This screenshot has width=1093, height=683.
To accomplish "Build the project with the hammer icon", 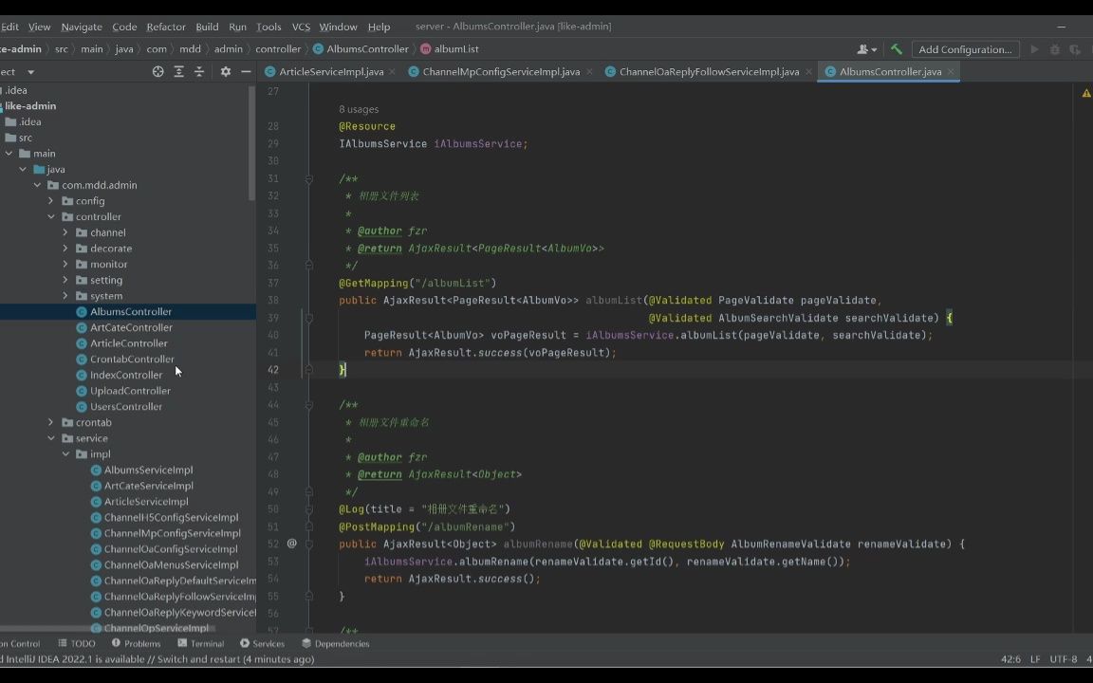I will pyautogui.click(x=898, y=48).
